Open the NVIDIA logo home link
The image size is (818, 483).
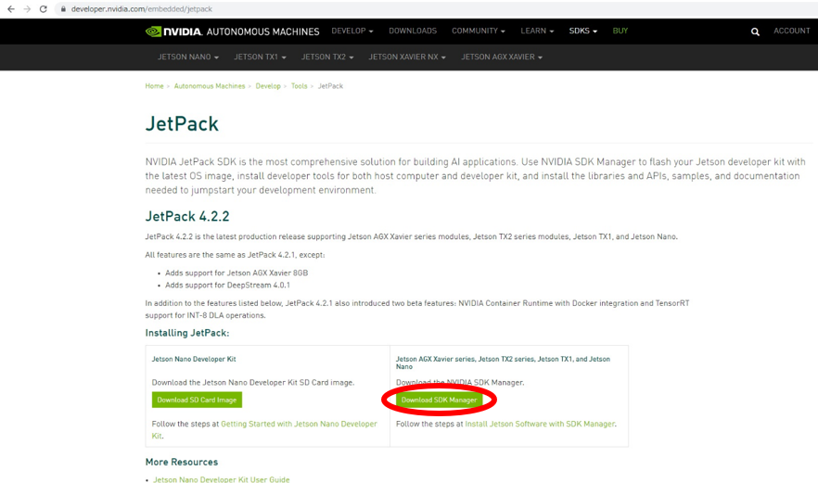(x=173, y=32)
